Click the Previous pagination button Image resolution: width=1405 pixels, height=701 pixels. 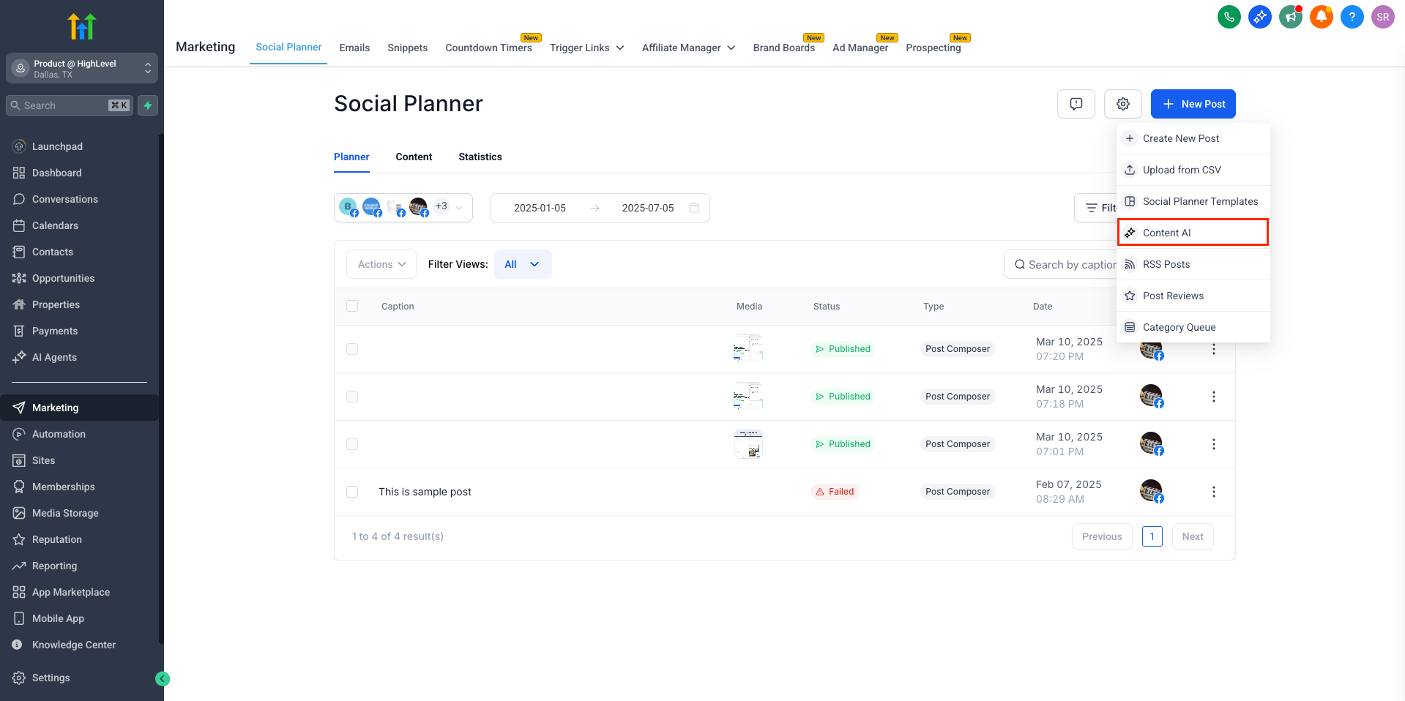pyautogui.click(x=1102, y=536)
